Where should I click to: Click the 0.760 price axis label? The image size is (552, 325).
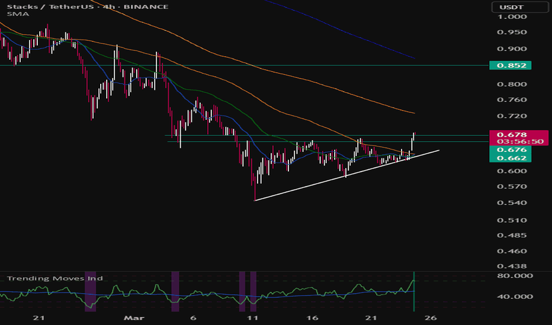click(x=512, y=100)
